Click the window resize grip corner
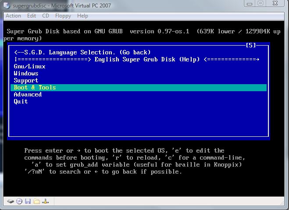The image size is (289, 210). click(x=282, y=203)
